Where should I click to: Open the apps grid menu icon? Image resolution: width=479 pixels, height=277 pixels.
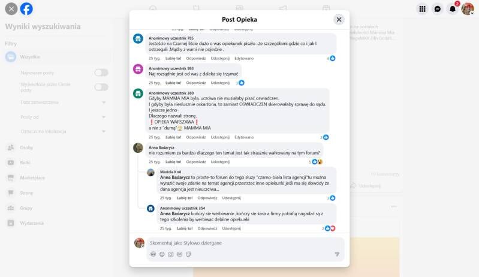click(x=422, y=9)
